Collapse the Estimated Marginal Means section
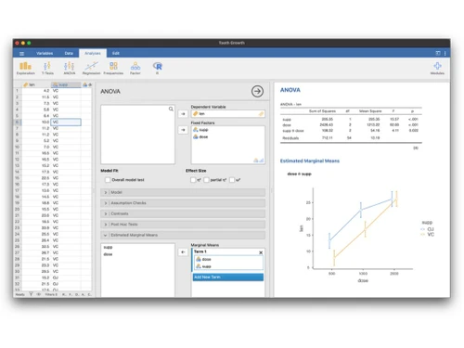This screenshot has height=348, width=464. tap(183, 235)
